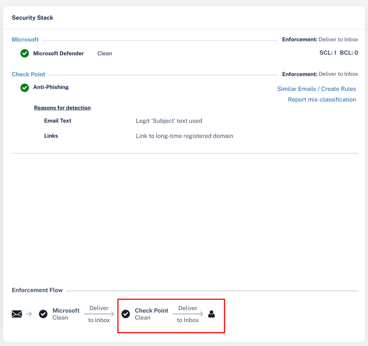Click the SCL: 1 score value
The width and height of the screenshot is (368, 346).
tap(327, 53)
